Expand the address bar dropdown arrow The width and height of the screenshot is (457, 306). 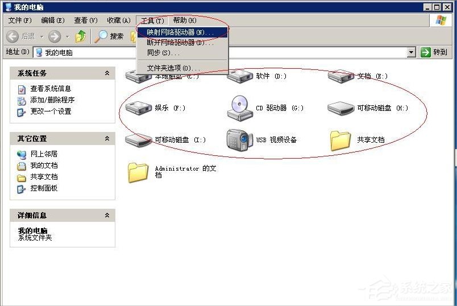(x=411, y=52)
